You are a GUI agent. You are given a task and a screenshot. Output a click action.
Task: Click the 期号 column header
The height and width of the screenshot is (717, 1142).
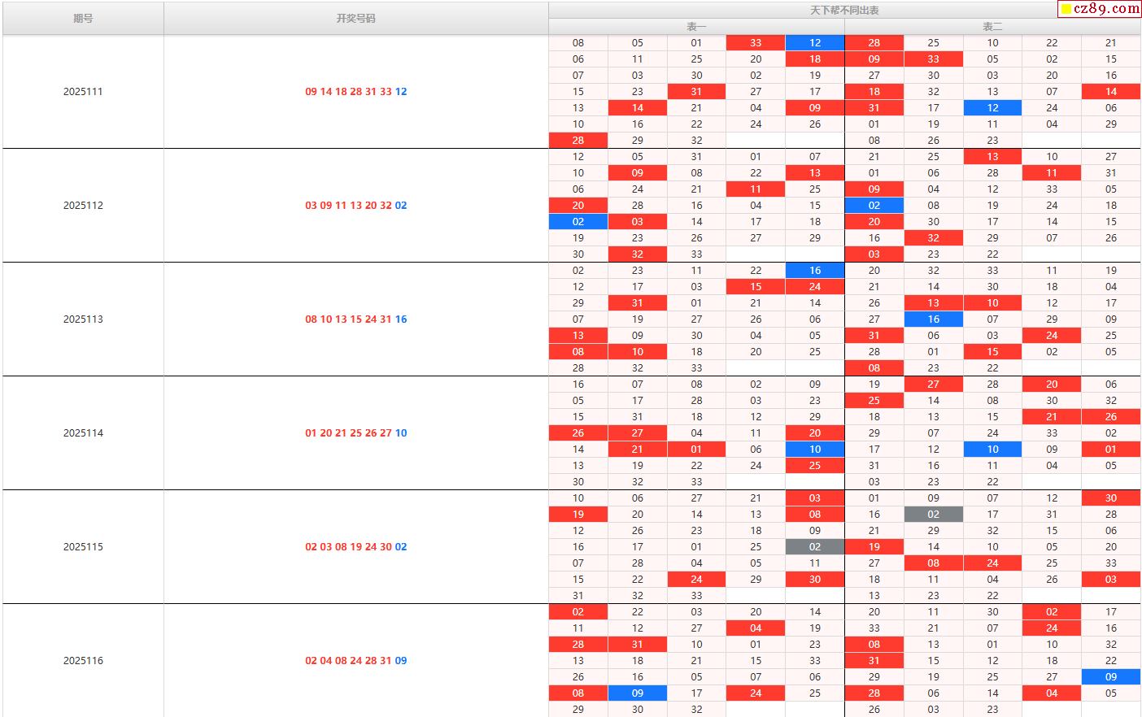(x=83, y=18)
